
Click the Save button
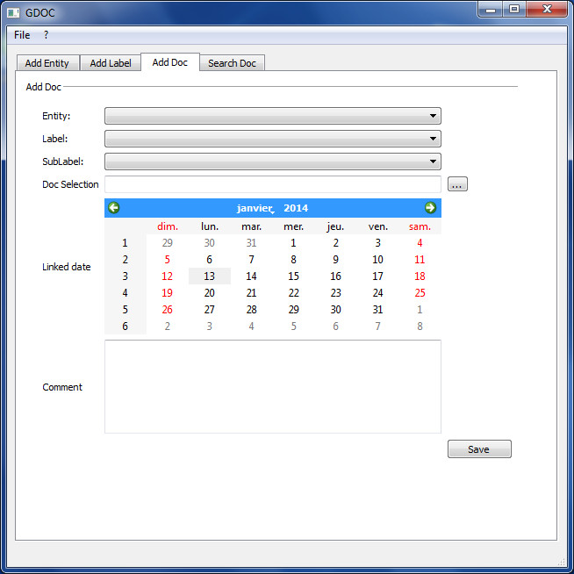click(479, 449)
